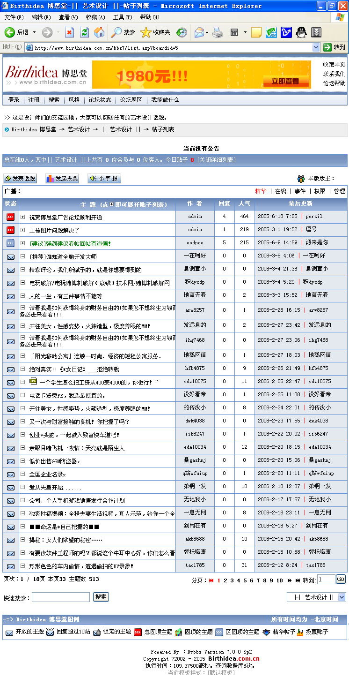Click the first page arrow in pagination
Image resolution: width=349 pixels, height=678 pixels.
pos(211,580)
